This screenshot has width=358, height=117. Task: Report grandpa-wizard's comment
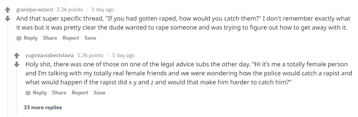point(71,38)
